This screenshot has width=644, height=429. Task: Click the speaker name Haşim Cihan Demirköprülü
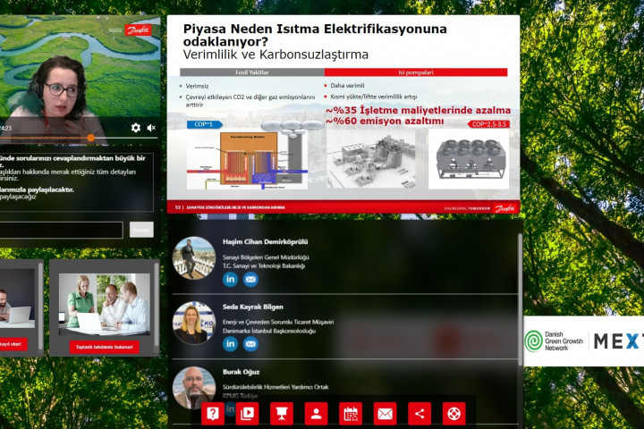265,242
